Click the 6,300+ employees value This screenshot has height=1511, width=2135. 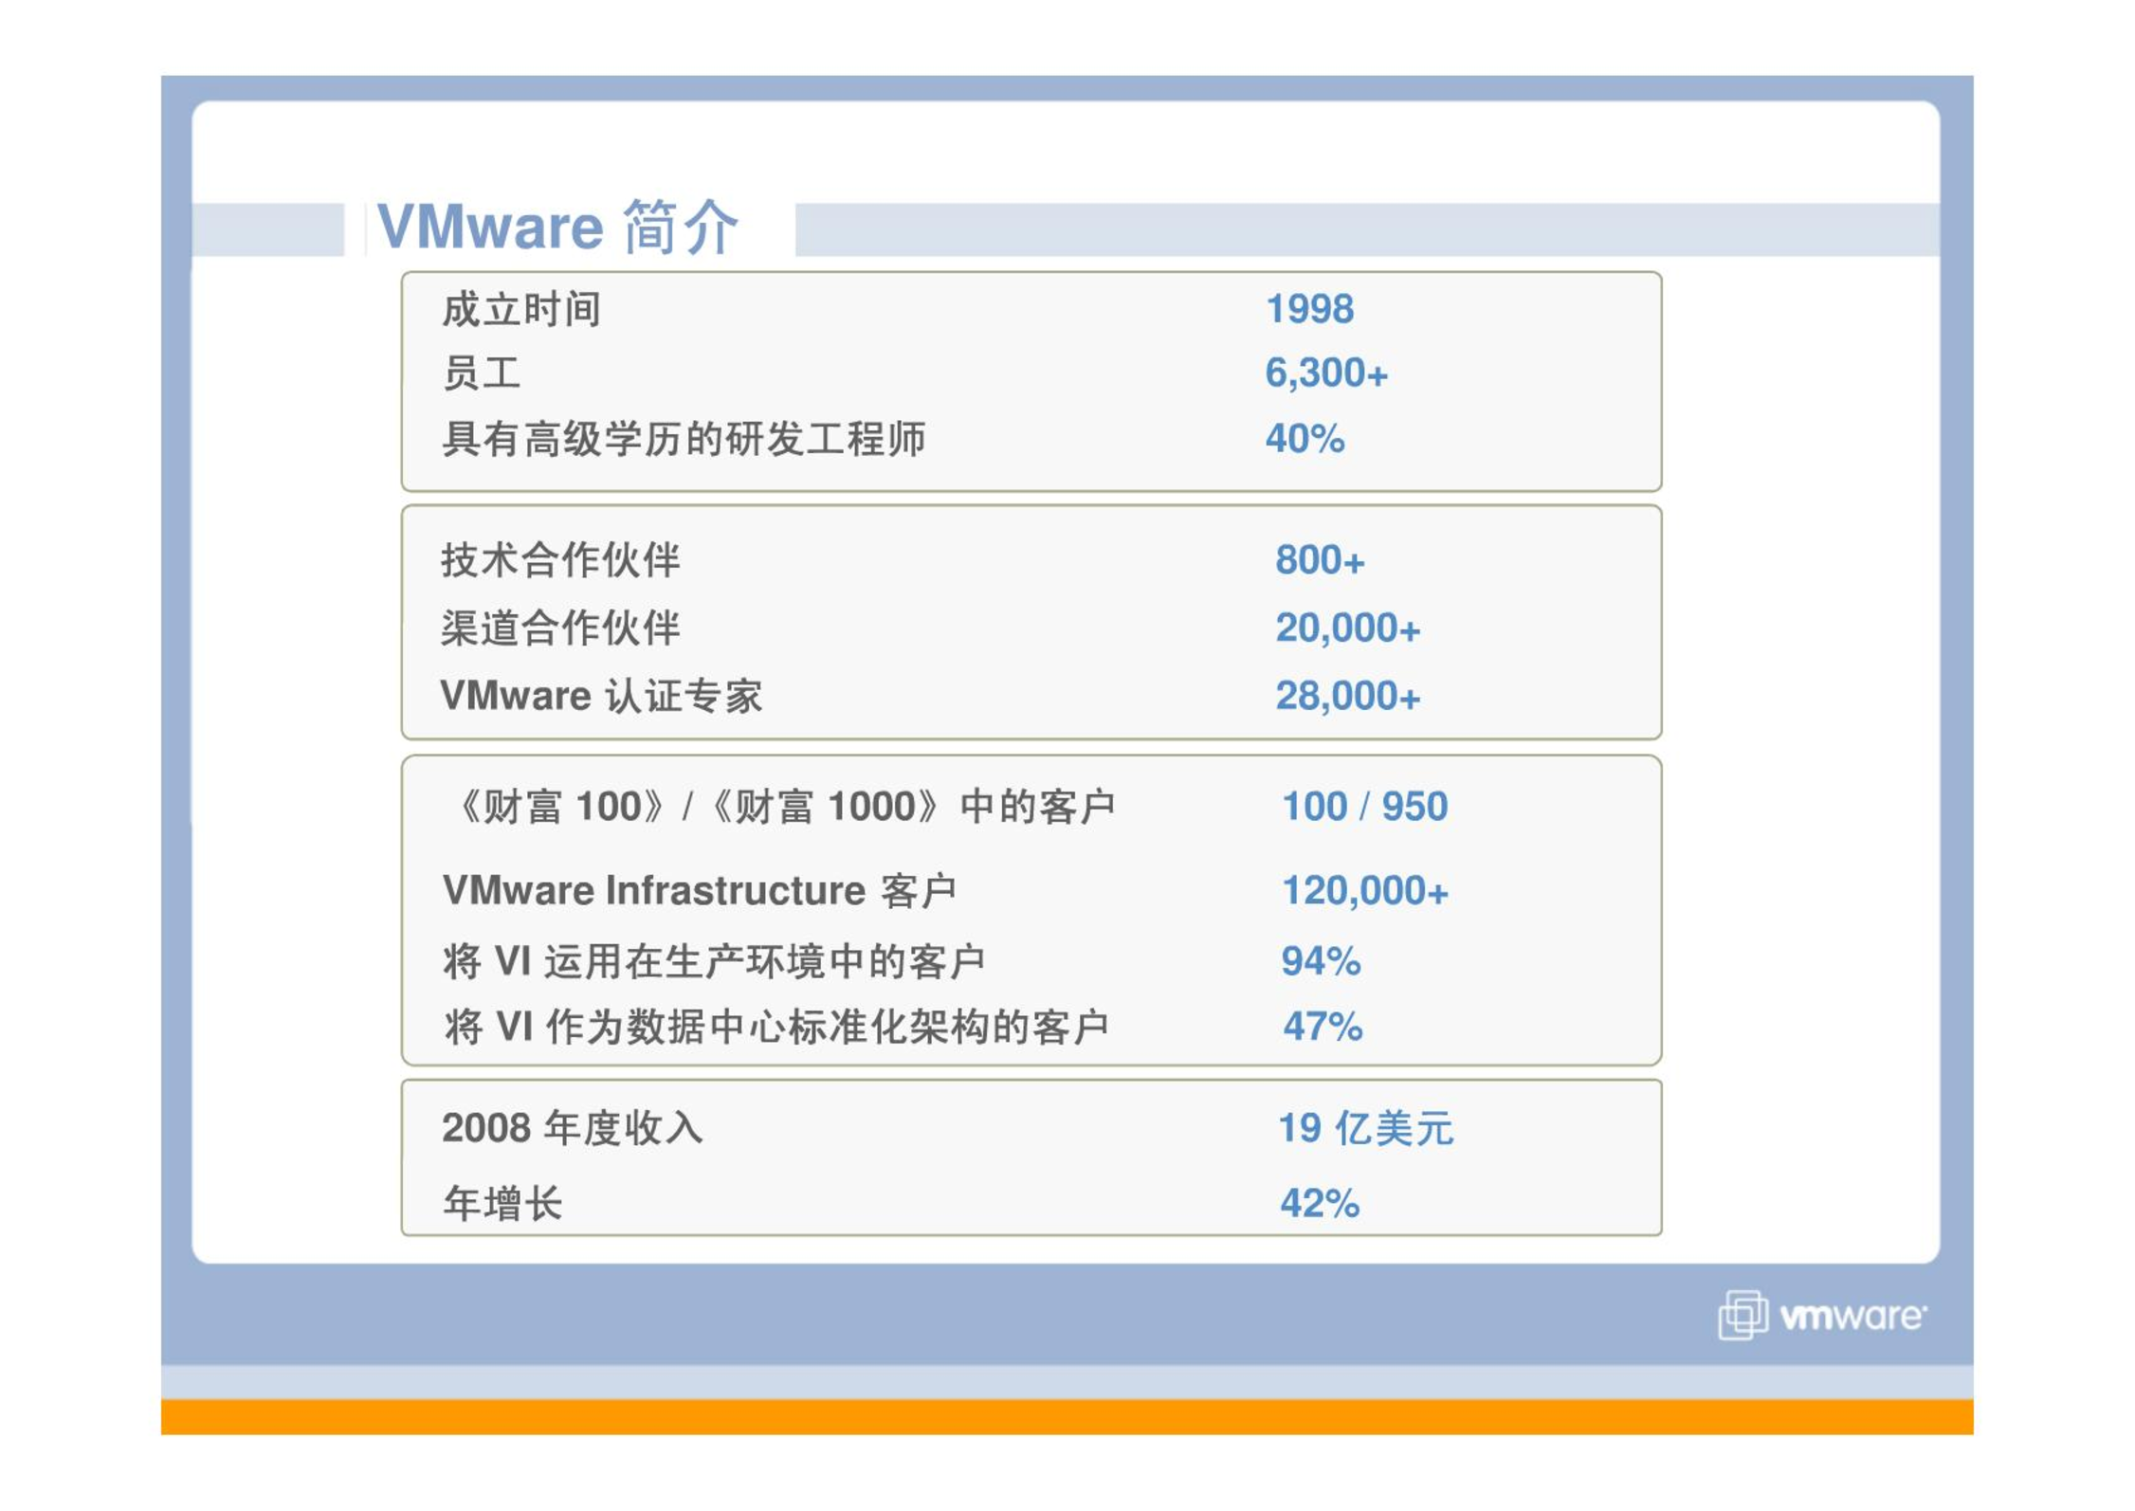[x=1325, y=373]
